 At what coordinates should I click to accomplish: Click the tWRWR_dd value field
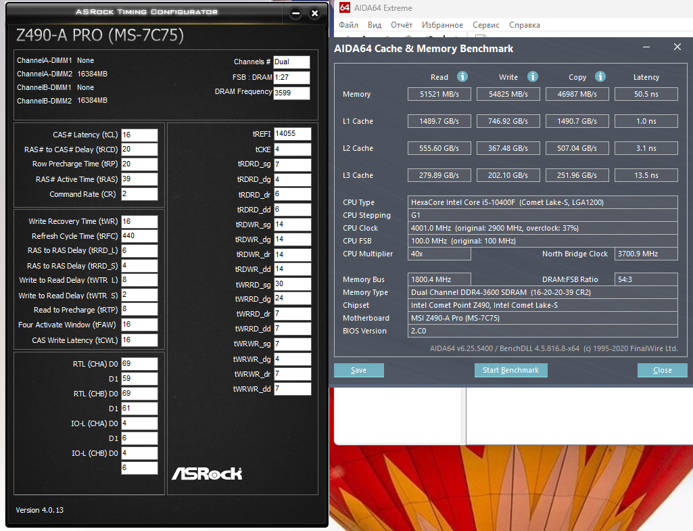pyautogui.click(x=292, y=389)
